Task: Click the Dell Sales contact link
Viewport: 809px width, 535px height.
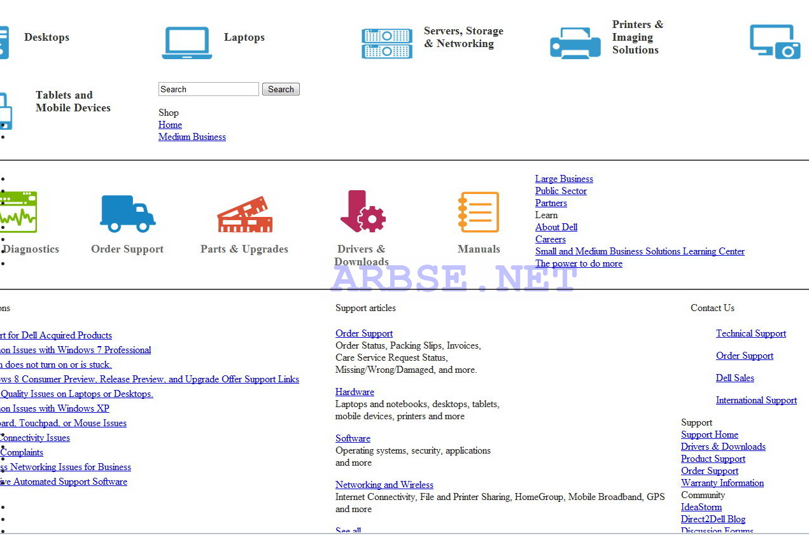Action: 735,378
